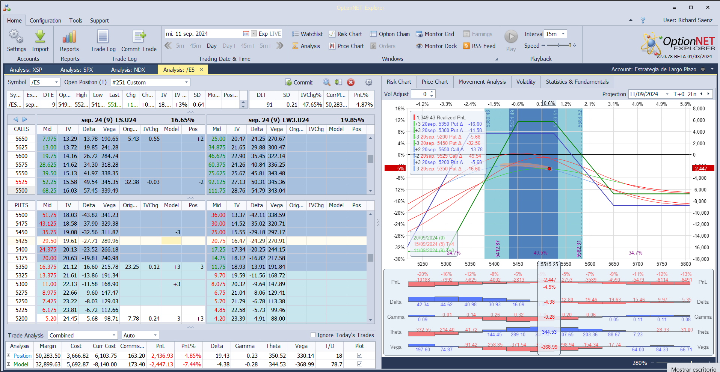This screenshot has height=372, width=720.
Task: Switch to the Configuration ribbon tab
Action: pos(45,20)
